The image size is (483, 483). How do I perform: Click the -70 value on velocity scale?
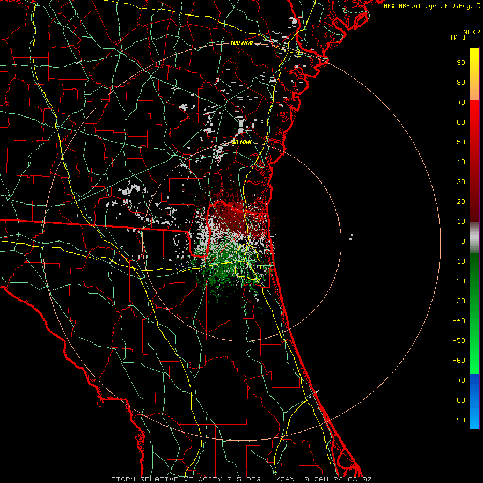click(459, 380)
